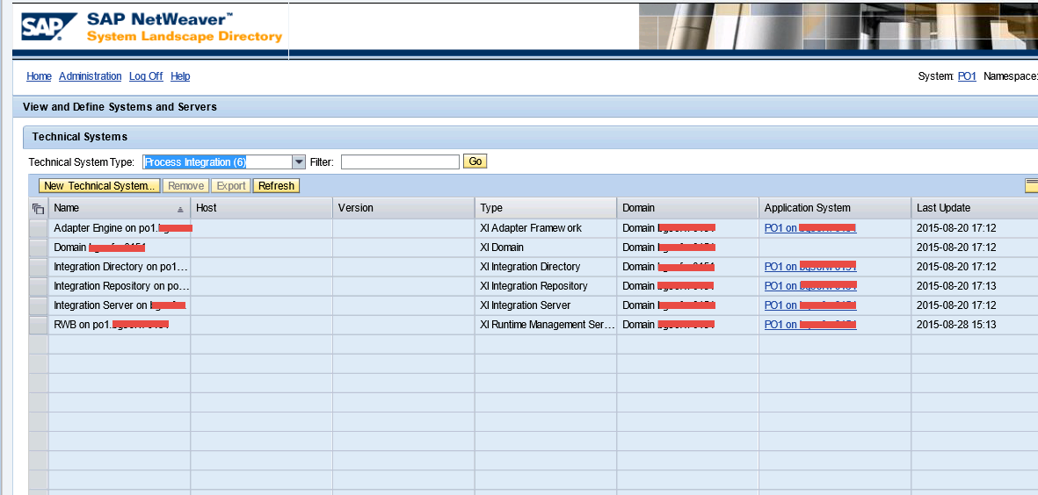Click 'View and Define Systems and Servers' title
This screenshot has width=1038, height=495.
coord(120,106)
